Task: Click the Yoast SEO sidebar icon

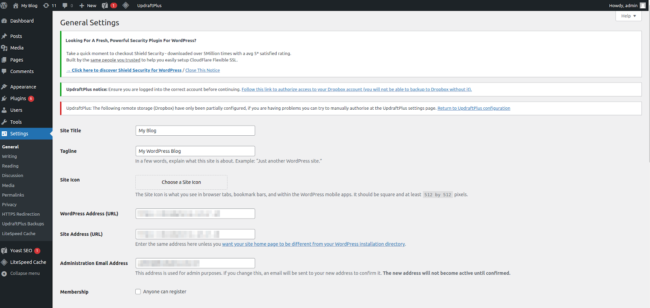Action: pos(4,251)
